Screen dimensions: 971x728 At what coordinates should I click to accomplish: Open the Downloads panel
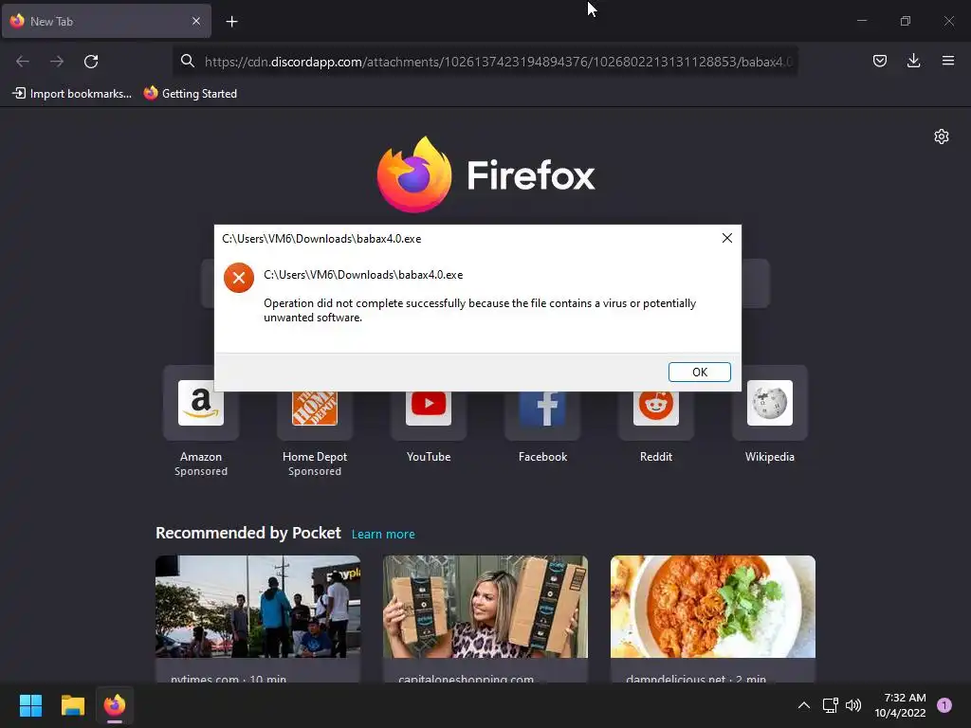pyautogui.click(x=913, y=61)
